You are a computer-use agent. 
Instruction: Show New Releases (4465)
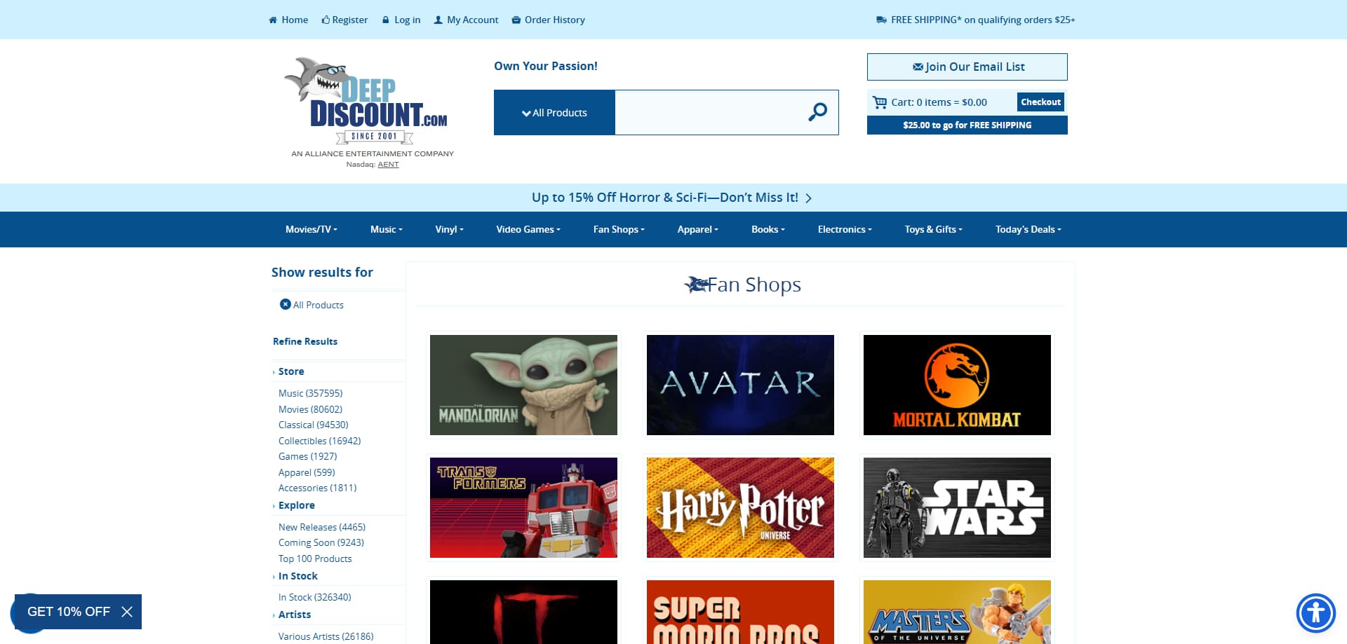[x=321, y=527]
